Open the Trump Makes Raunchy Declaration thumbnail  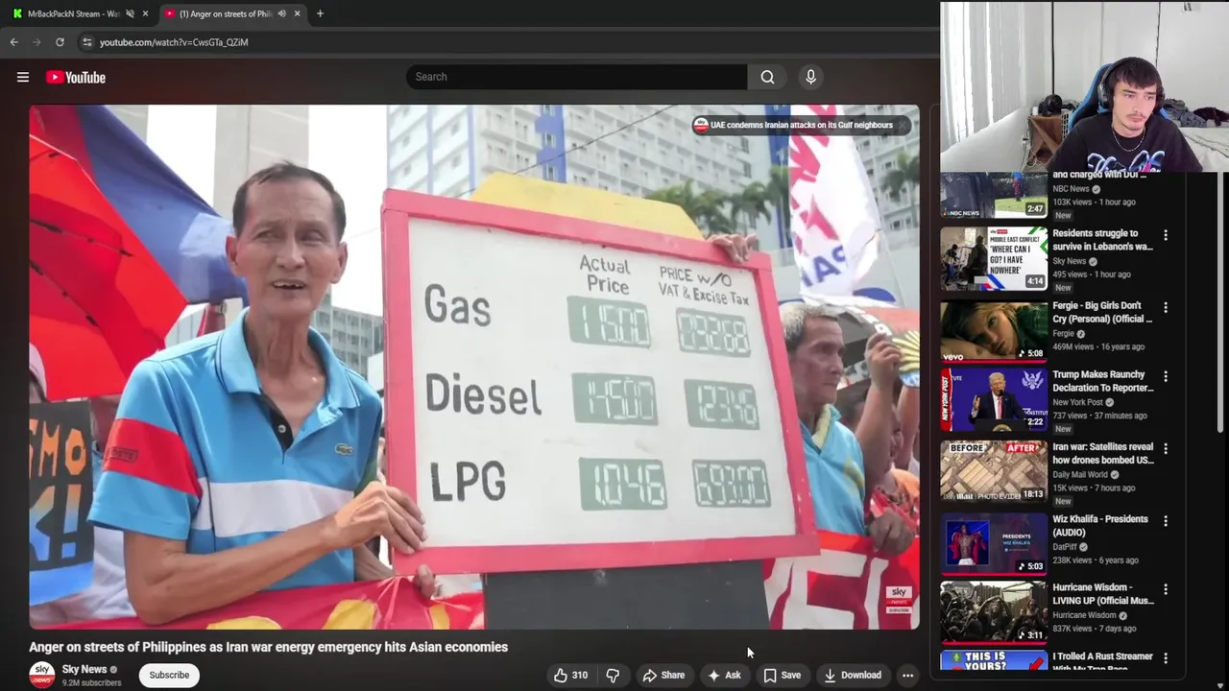click(994, 399)
